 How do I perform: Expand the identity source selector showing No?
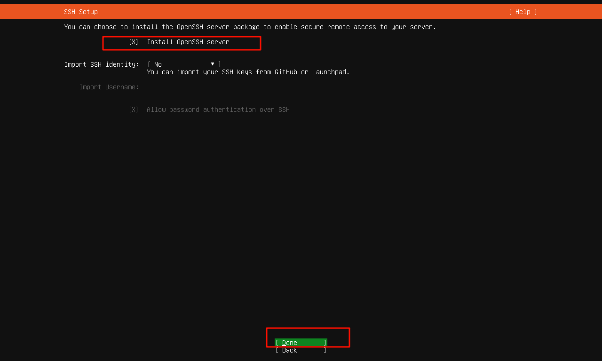(x=183, y=64)
